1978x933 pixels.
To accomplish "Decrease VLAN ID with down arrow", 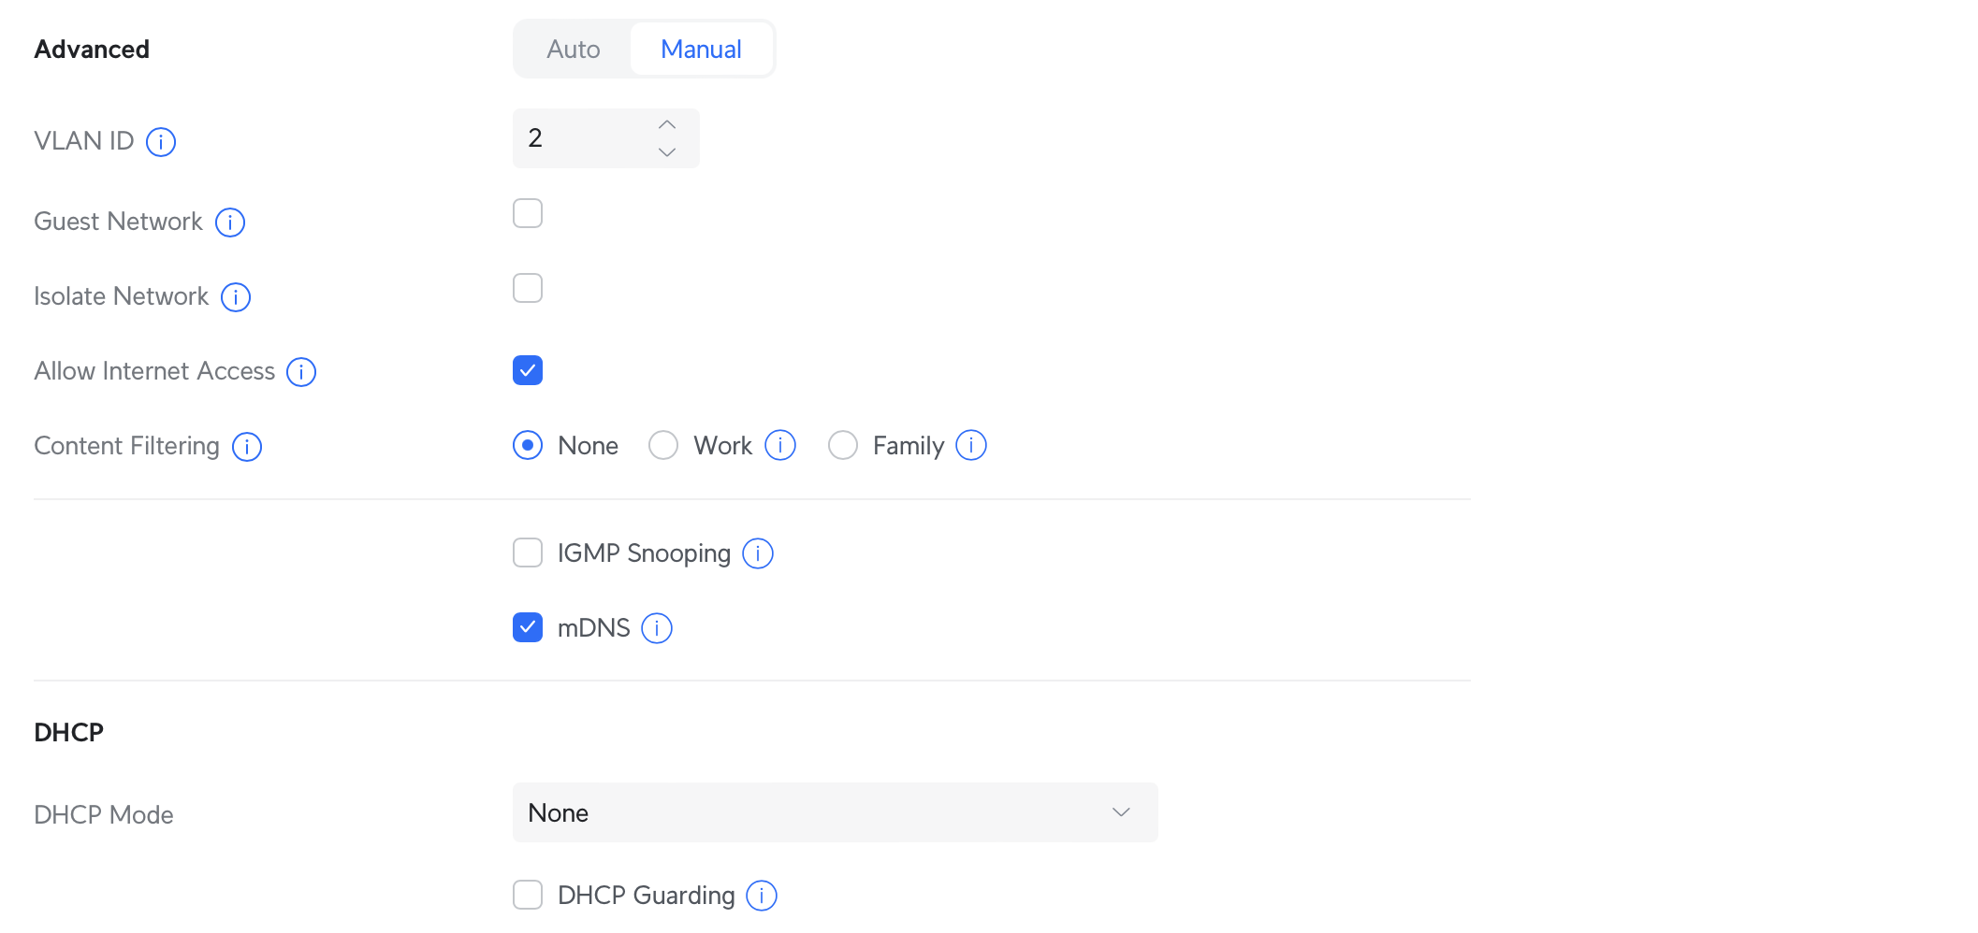I will 667,151.
